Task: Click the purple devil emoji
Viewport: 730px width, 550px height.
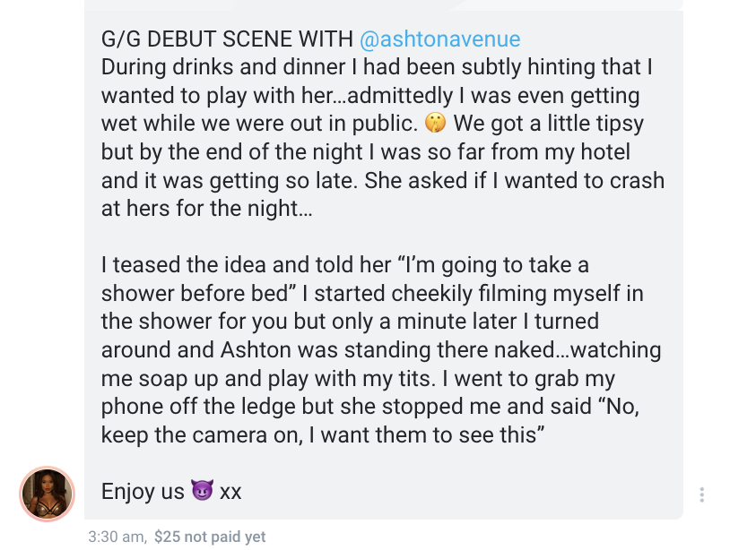Action: pos(201,492)
